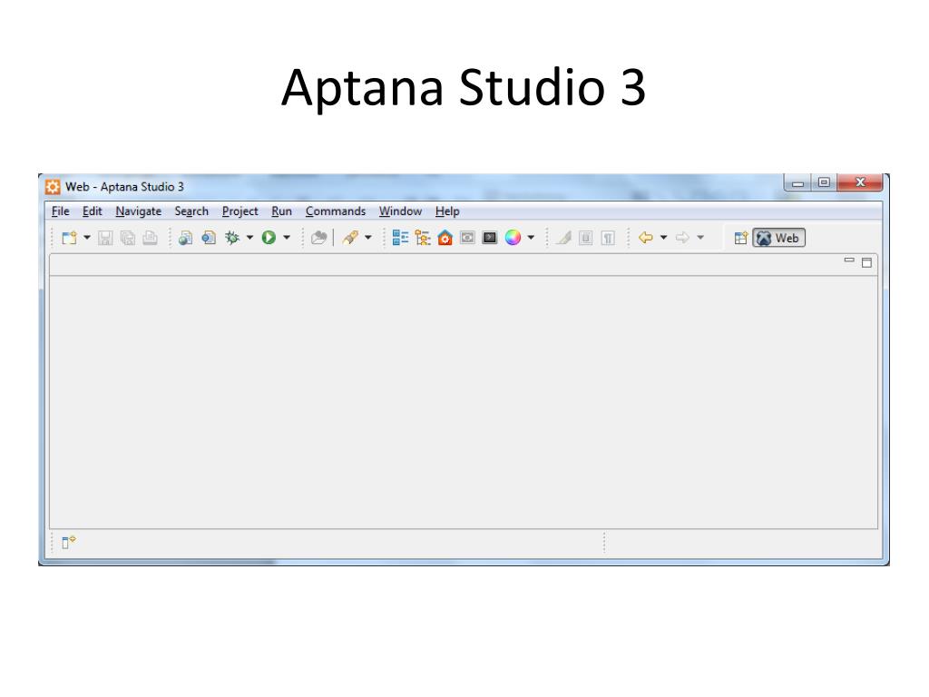Open the Project menu
The height and width of the screenshot is (697, 929).
coord(240,211)
